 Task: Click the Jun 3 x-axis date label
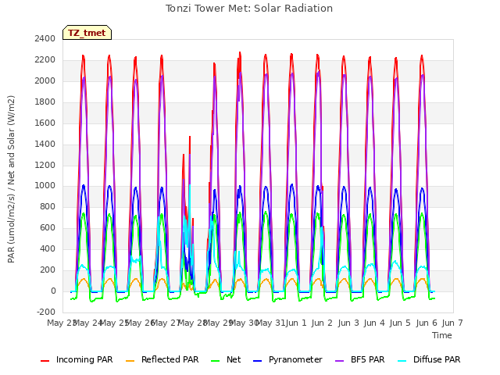point(348,323)
